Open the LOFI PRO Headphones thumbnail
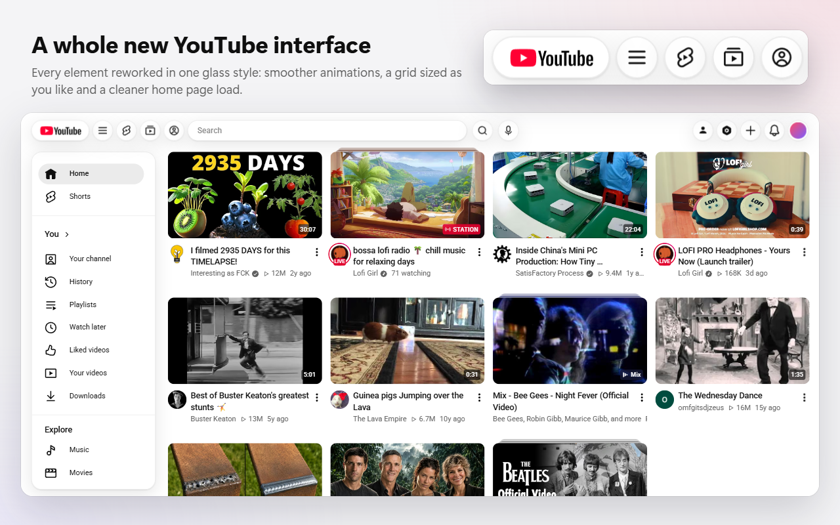The image size is (840, 525). tap(732, 195)
